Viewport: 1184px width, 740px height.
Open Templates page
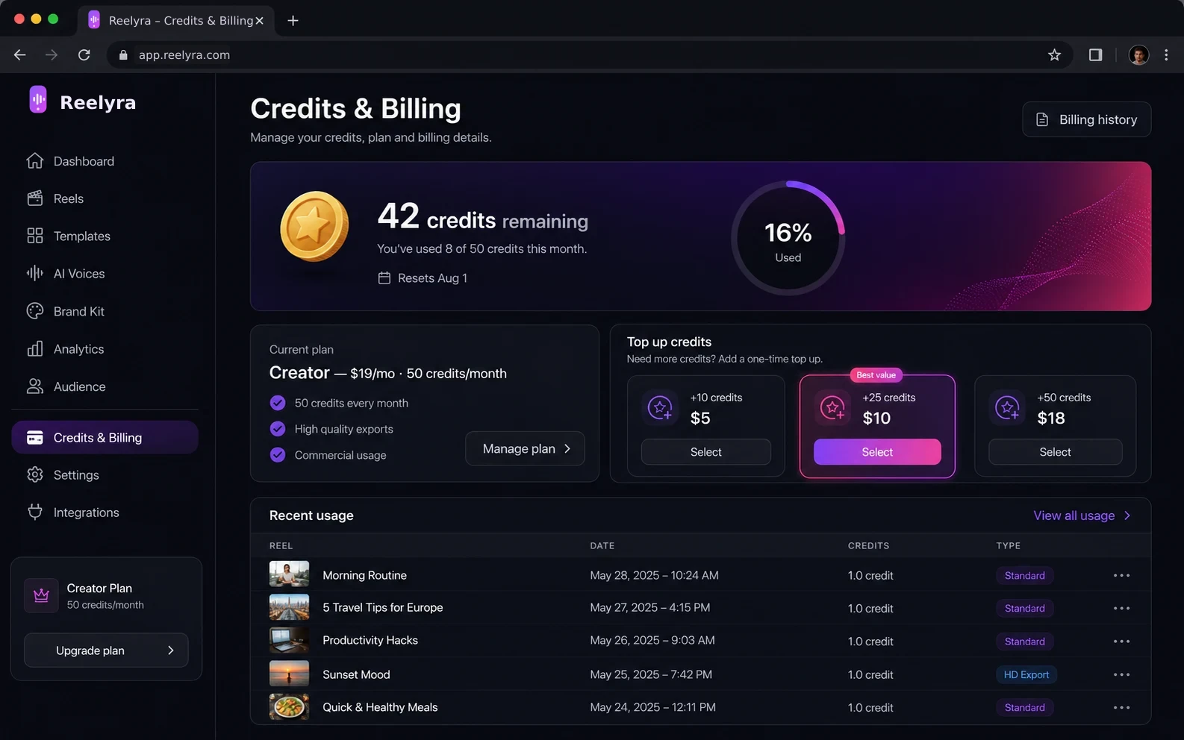(105, 236)
